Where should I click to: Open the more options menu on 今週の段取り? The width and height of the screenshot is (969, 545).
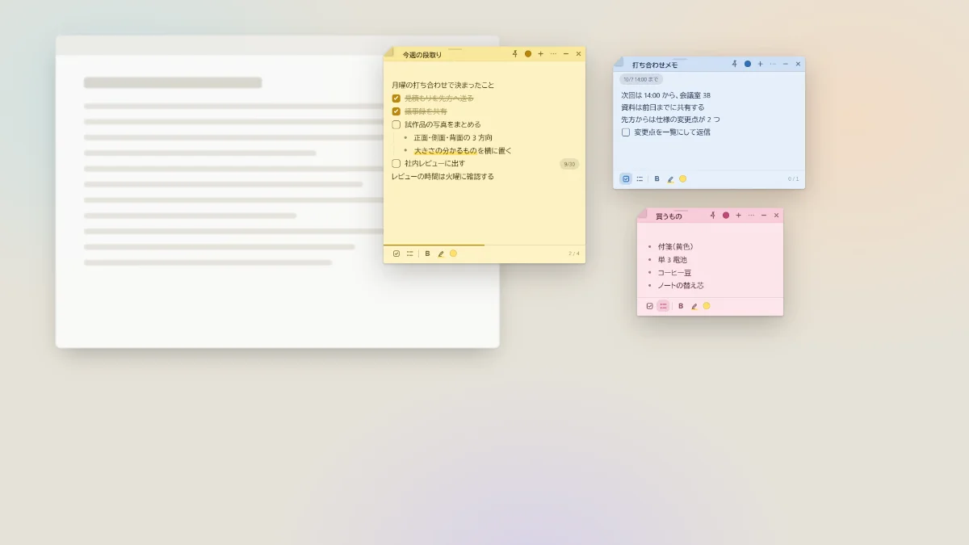pyautogui.click(x=553, y=54)
